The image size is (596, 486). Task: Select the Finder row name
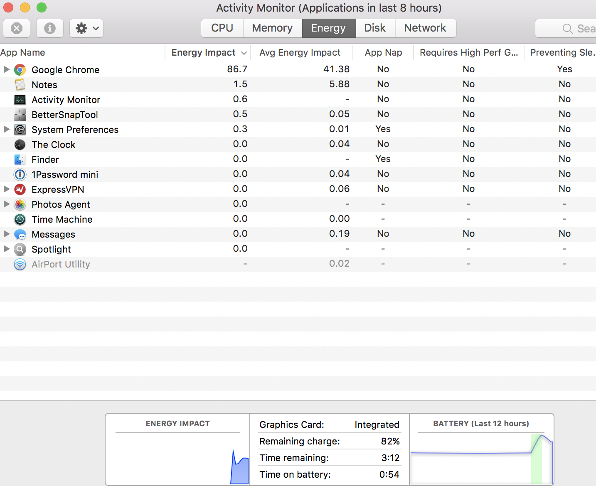tap(45, 160)
